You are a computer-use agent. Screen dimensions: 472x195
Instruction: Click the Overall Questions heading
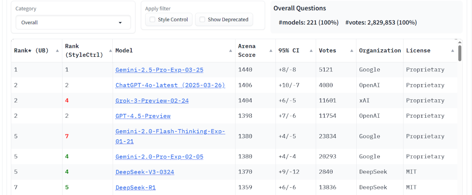[x=299, y=9]
